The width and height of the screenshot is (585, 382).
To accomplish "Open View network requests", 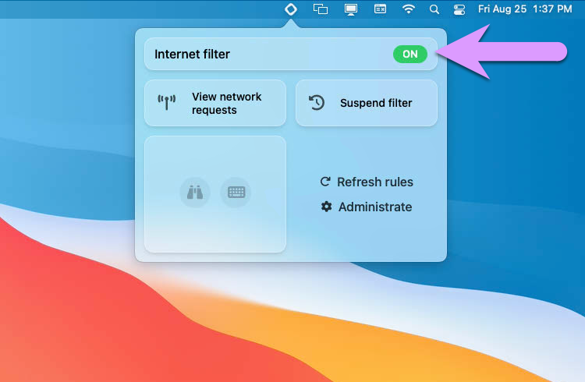I will [215, 103].
